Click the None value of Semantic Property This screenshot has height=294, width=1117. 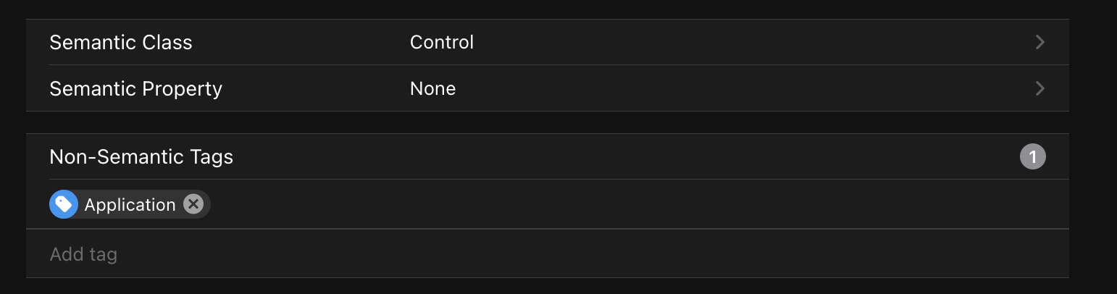click(x=432, y=88)
